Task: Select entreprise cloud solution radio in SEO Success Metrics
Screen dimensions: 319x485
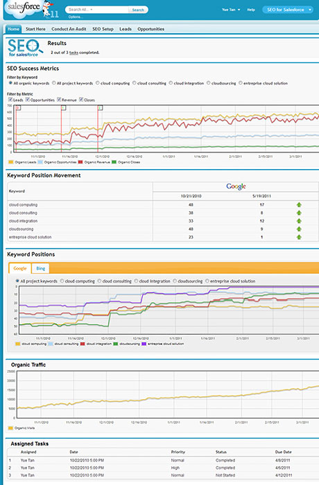Action: tap(241, 83)
